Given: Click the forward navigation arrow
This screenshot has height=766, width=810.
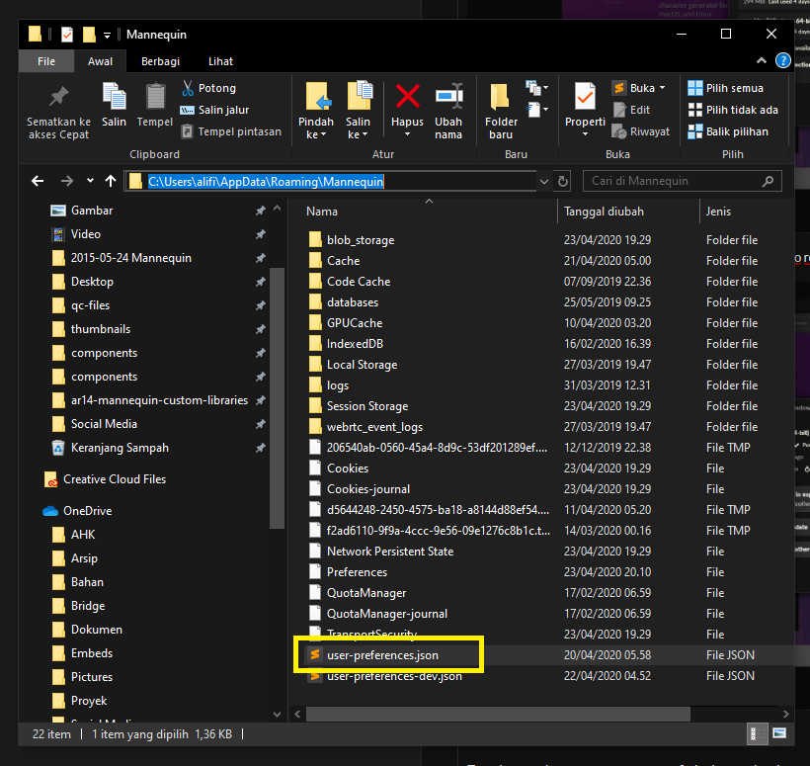Looking at the screenshot, I should coord(66,181).
